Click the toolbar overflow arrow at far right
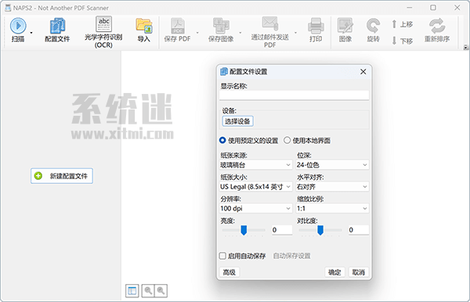 tap(465, 47)
